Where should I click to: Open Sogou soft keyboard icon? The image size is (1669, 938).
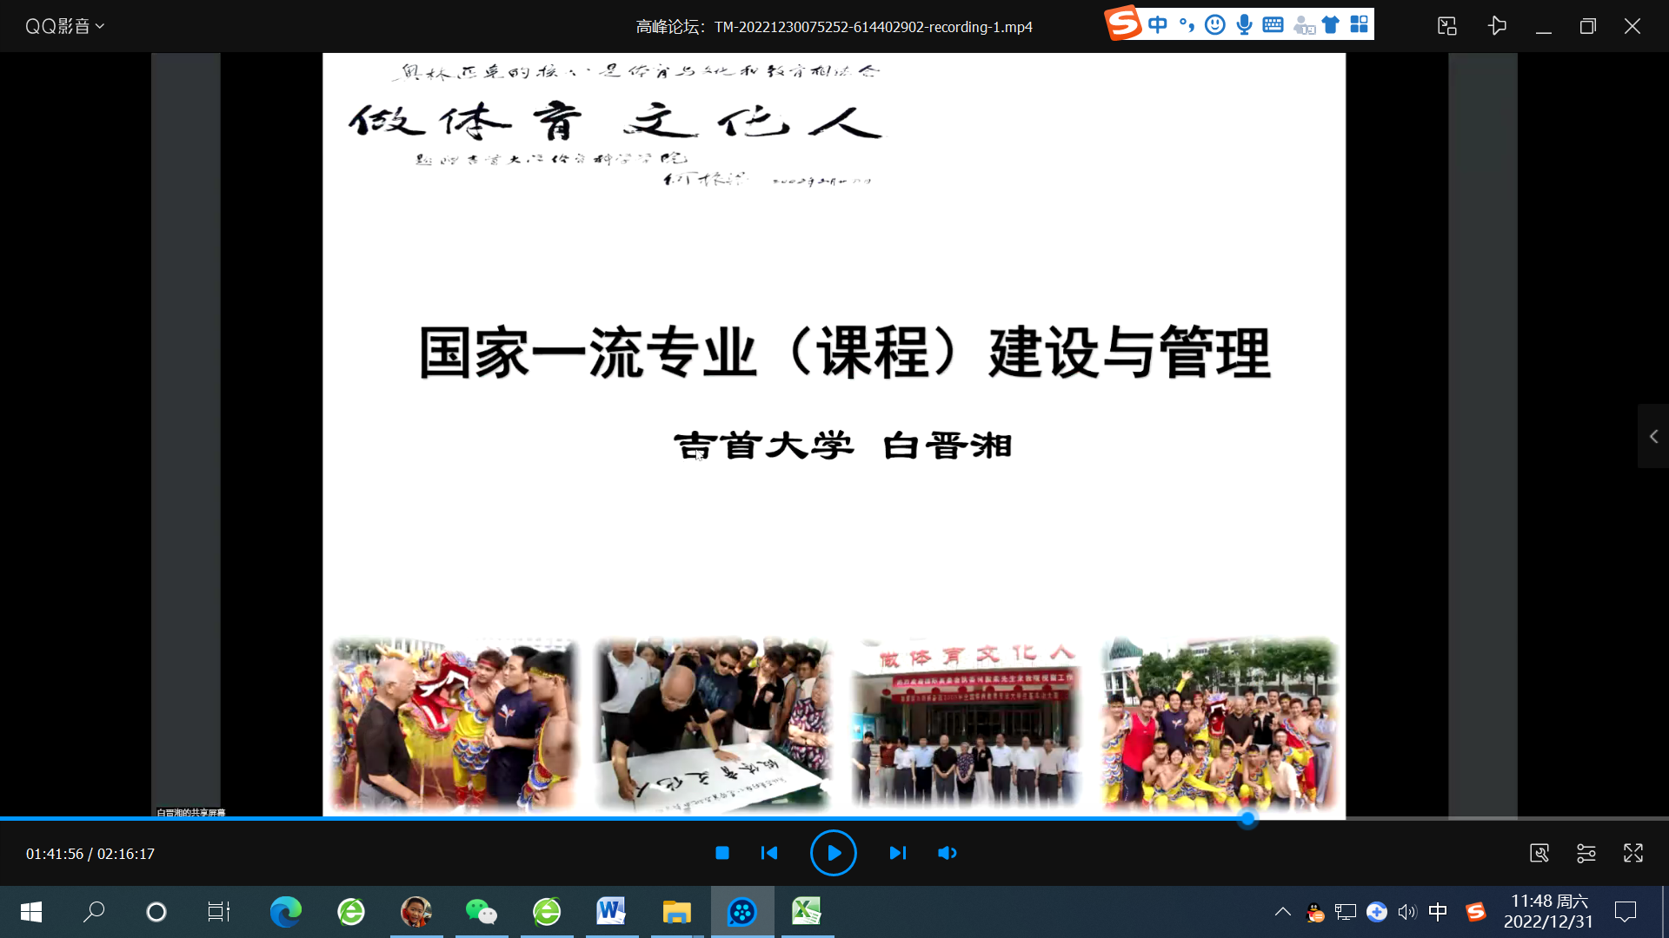point(1273,24)
